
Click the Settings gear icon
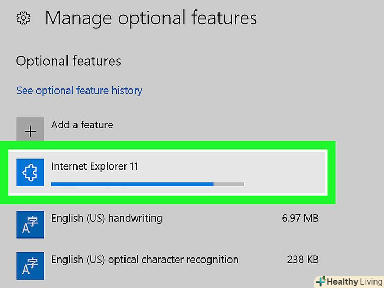click(23, 18)
